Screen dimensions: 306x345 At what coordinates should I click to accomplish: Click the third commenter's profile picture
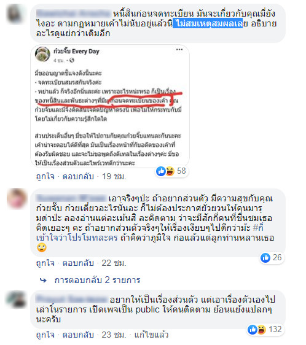[x=17, y=300]
